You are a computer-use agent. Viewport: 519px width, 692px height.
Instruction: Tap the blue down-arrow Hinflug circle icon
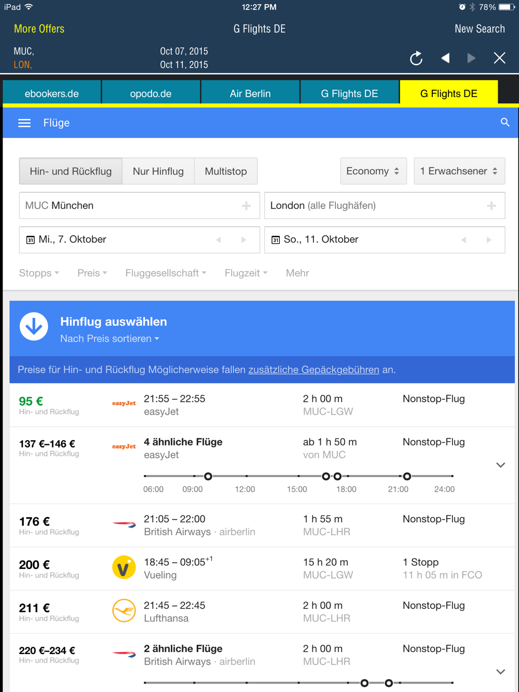pyautogui.click(x=34, y=327)
